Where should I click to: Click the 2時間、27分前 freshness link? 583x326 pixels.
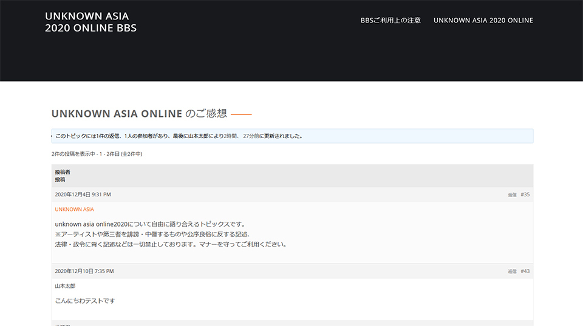click(x=241, y=136)
